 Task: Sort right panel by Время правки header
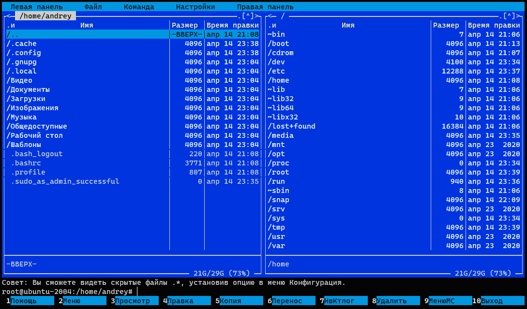coord(494,25)
